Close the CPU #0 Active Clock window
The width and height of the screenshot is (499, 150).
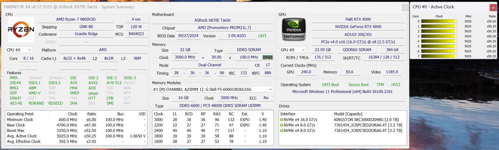point(493,8)
